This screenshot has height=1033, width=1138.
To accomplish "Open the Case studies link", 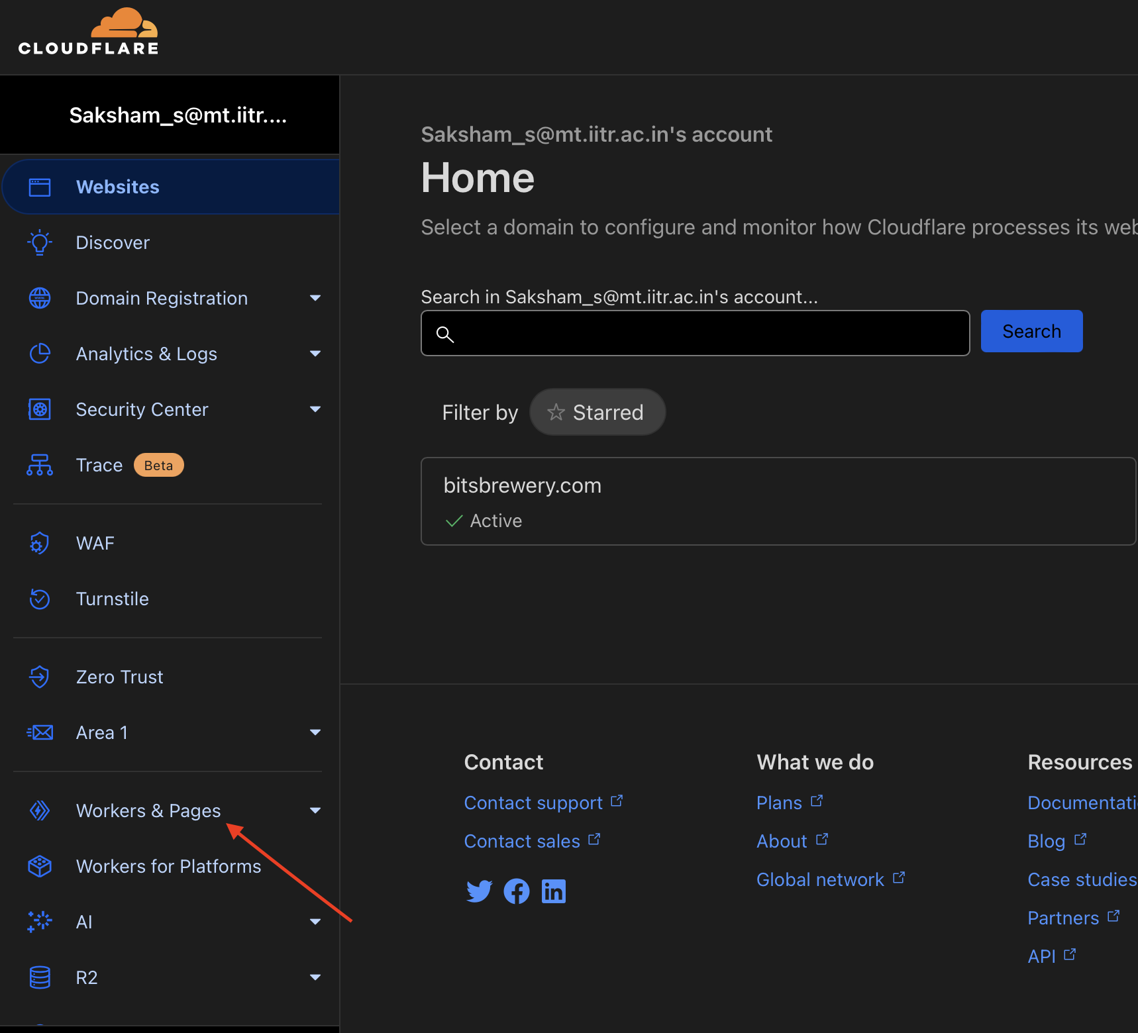I will pos(1082,879).
